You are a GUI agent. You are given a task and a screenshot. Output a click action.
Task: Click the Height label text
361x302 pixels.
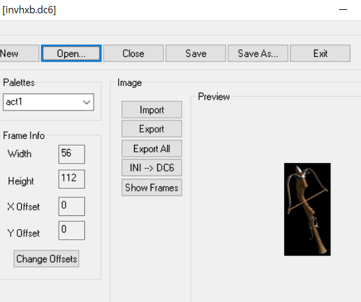(x=21, y=181)
